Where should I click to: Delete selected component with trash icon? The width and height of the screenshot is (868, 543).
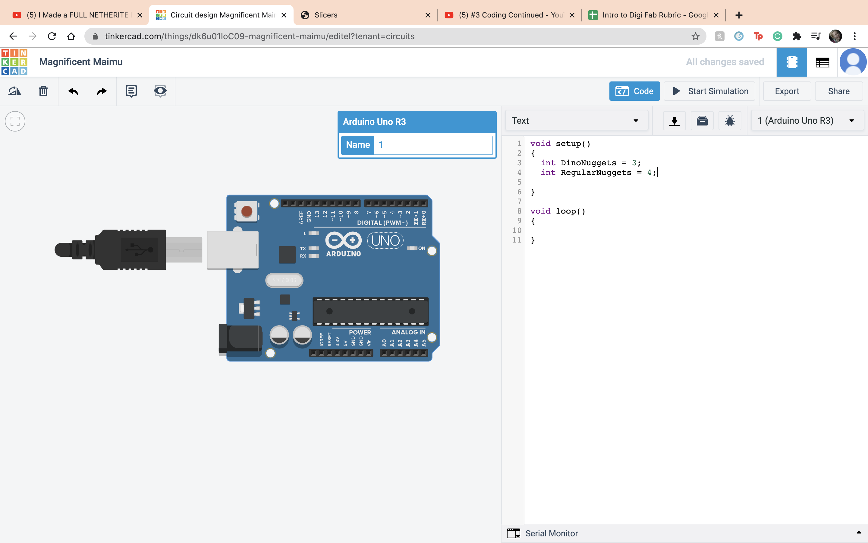(x=43, y=91)
